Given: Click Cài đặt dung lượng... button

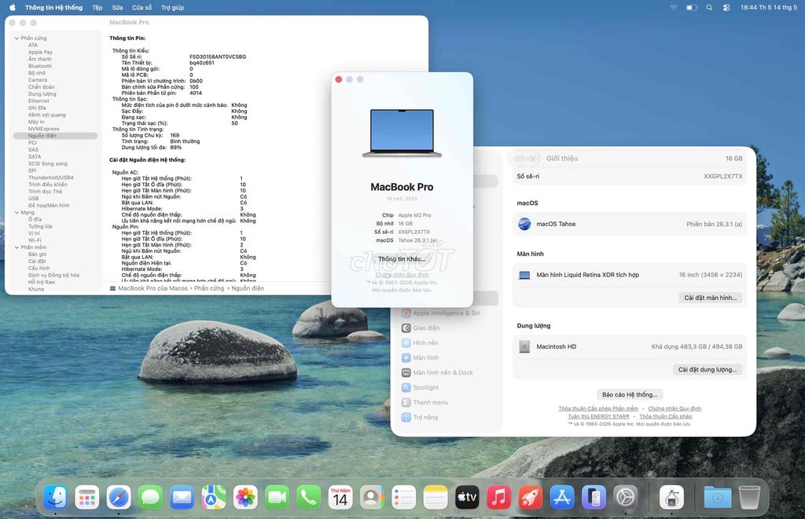Looking at the screenshot, I should tap(707, 369).
